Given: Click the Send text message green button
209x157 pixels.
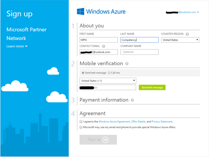Looking at the screenshot, I should coord(152,88).
